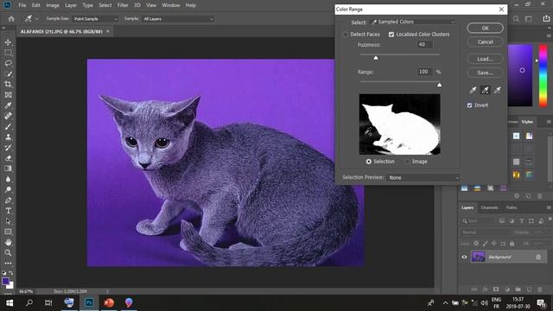Screen dimensions: 553x311
Task: Click the Fuzziness slider handle
Action: click(376, 58)
